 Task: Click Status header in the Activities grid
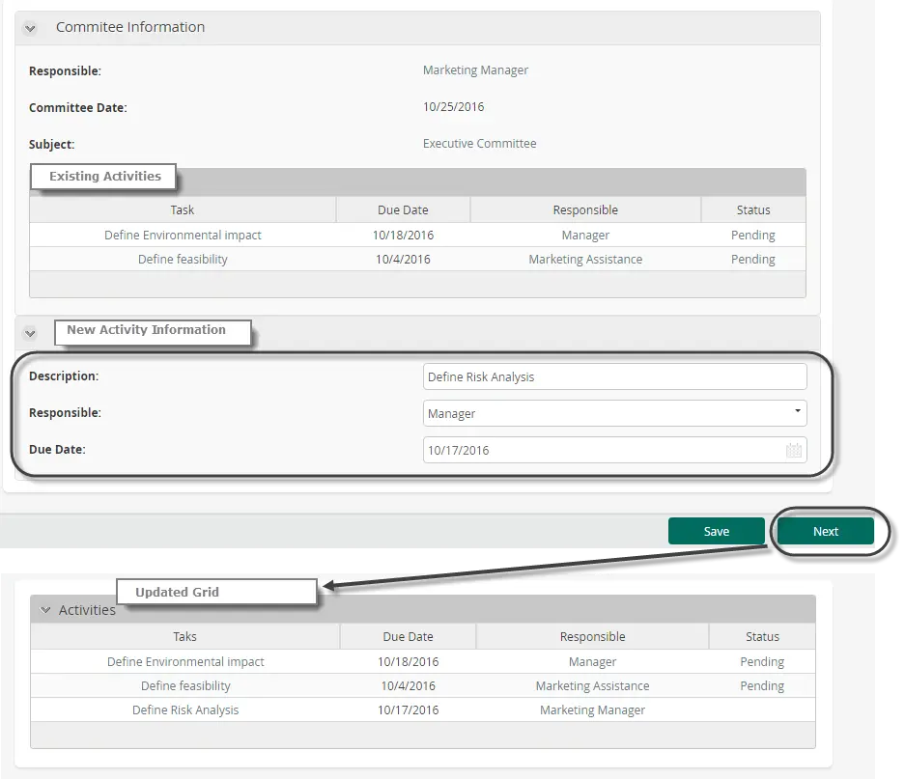pos(762,636)
